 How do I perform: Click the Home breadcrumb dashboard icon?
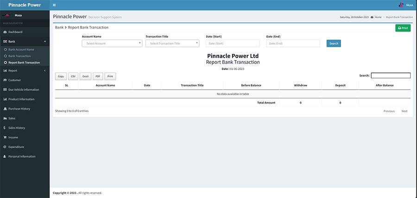point(372,17)
